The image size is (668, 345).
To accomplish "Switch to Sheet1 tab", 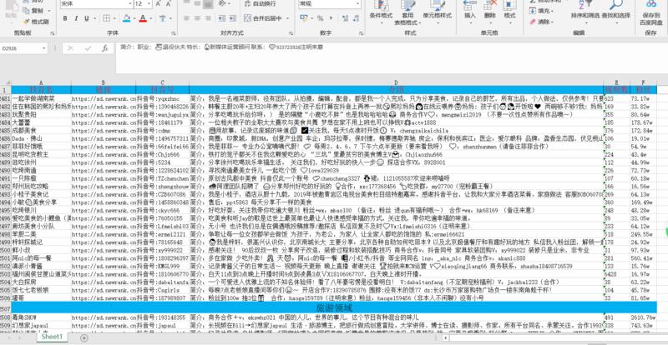I will 52,336.
